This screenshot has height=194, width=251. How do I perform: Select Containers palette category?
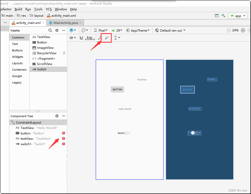coord(19,70)
